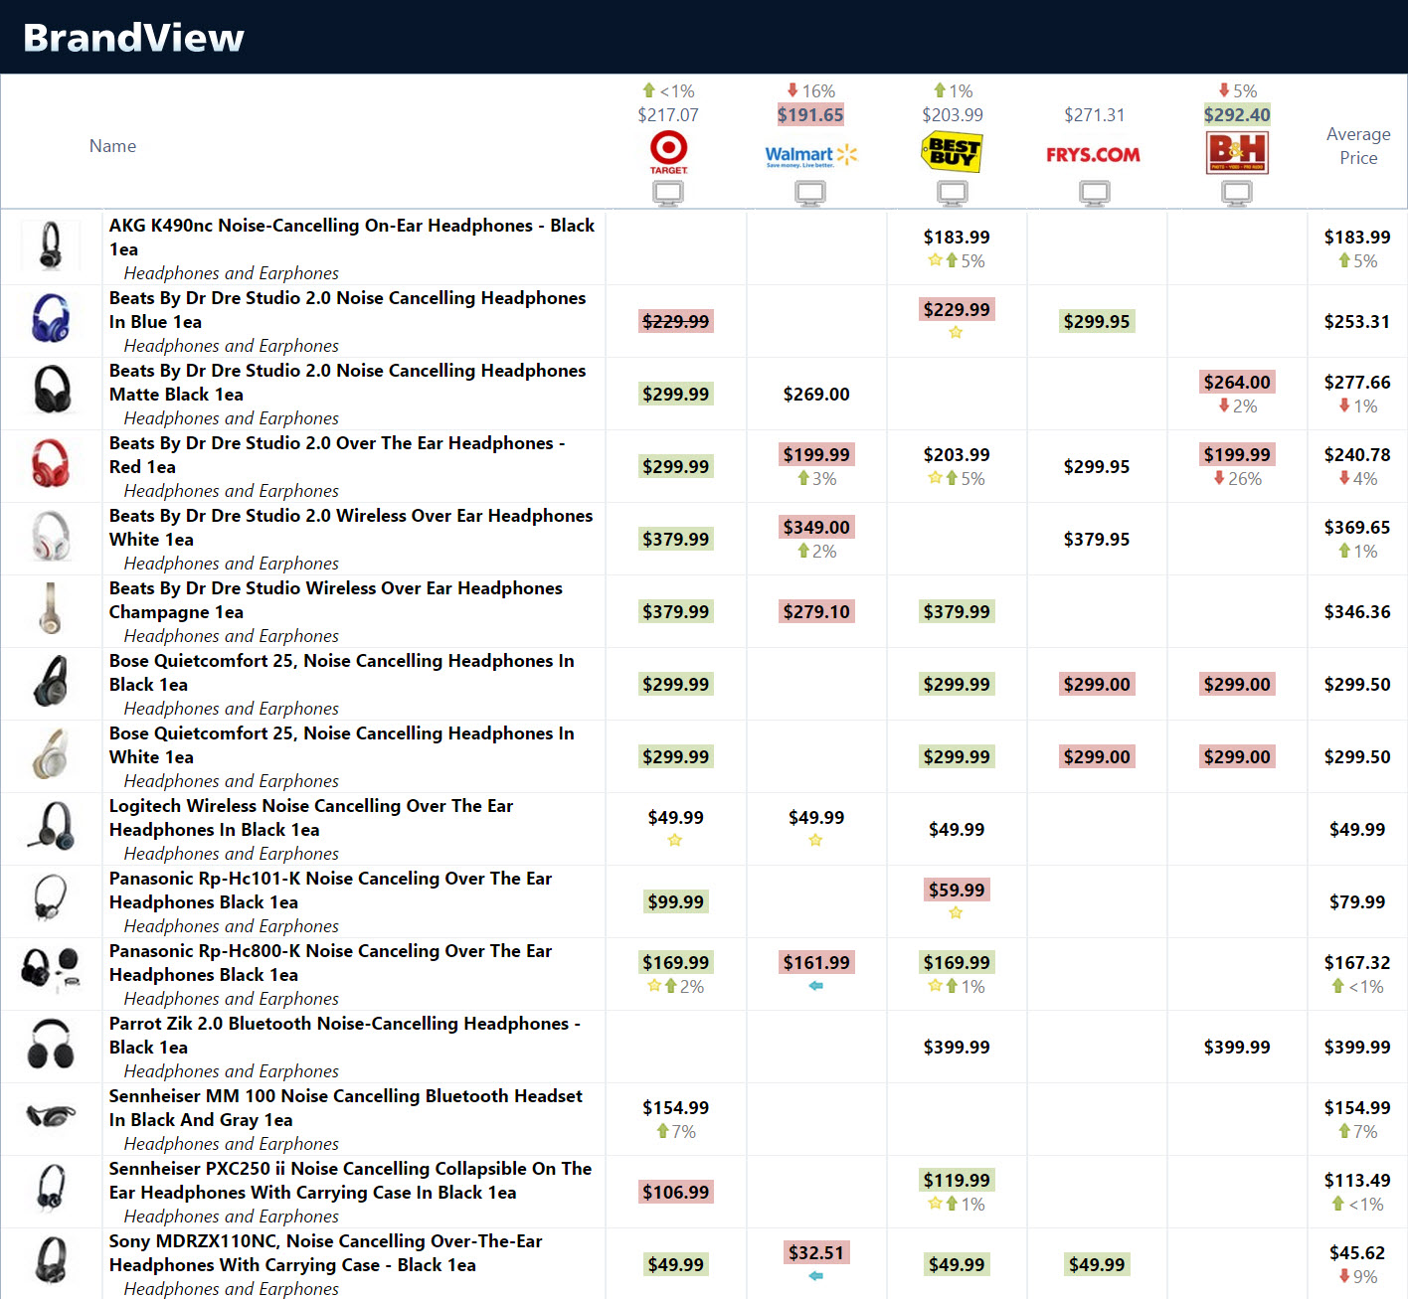Click average price $240.78 for Beats Red
The height and width of the screenshot is (1299, 1408).
tap(1357, 455)
